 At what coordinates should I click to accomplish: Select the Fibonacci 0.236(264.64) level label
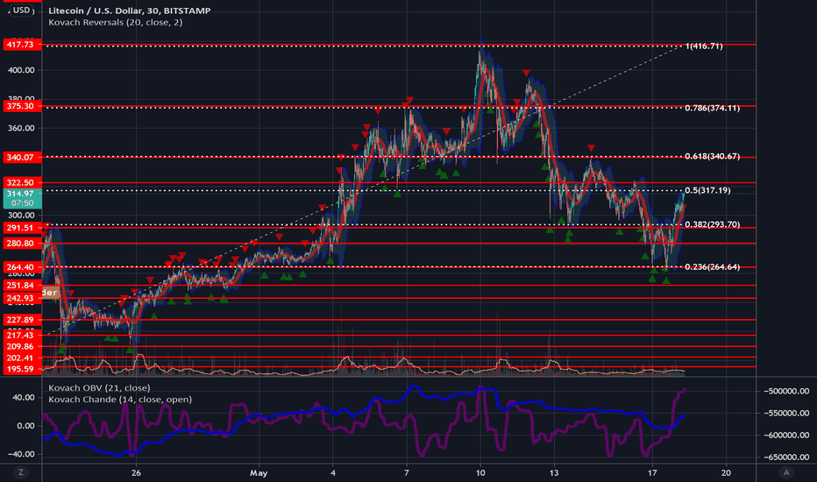[x=713, y=266]
